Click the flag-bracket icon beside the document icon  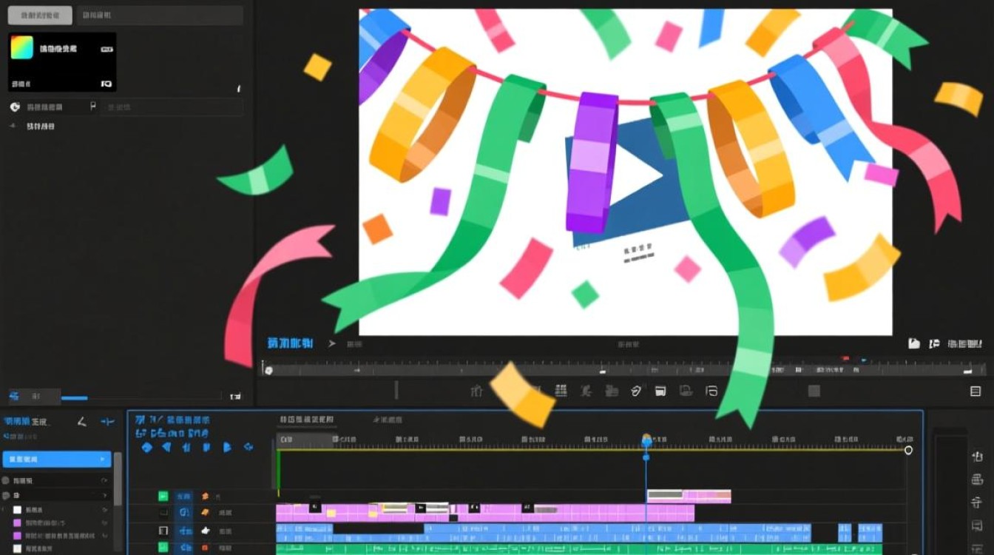[x=934, y=343]
